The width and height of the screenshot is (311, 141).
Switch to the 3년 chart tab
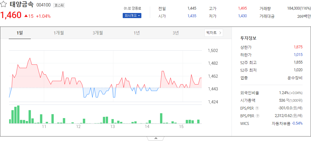click(x=176, y=33)
